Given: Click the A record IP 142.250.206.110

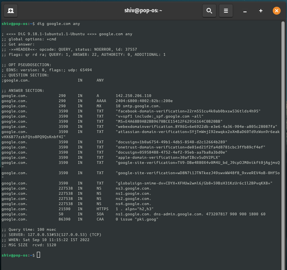Looking at the screenshot, I should (x=134, y=95).
